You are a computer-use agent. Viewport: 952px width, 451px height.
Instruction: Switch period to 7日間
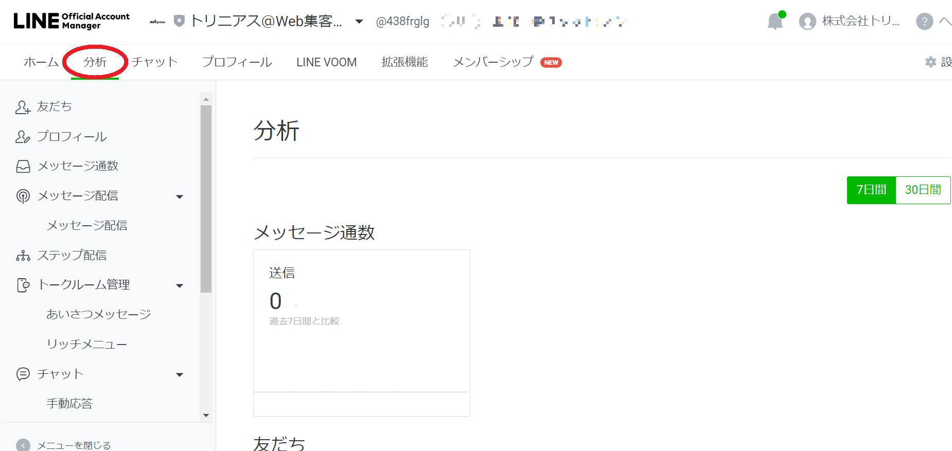[x=871, y=190]
